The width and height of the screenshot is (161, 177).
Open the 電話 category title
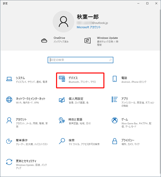(124, 78)
